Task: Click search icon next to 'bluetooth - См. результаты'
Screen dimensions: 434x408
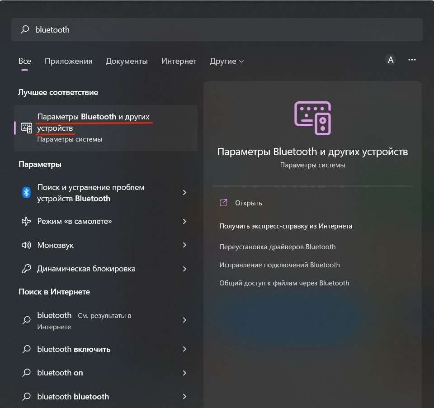Action: (x=26, y=320)
